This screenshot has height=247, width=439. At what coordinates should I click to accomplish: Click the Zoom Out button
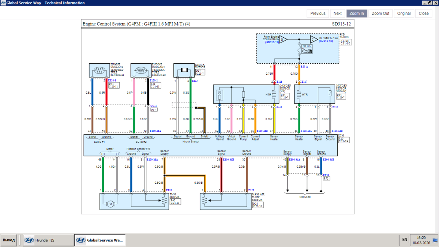[x=380, y=14]
